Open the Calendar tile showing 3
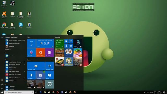Image resolution: width=167 pixels, height=94 pixels. [31, 43]
